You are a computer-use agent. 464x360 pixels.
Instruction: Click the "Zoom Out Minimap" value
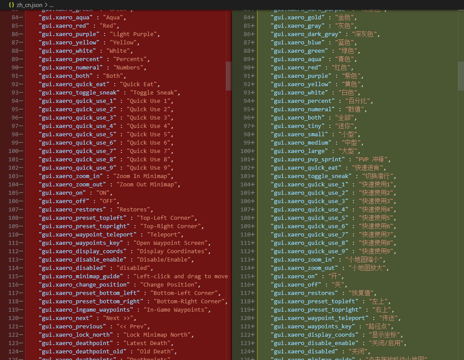146,185
